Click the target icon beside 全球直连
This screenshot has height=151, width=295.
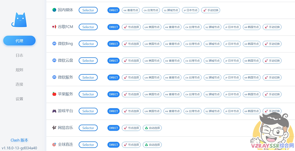pyautogui.click(x=54, y=145)
